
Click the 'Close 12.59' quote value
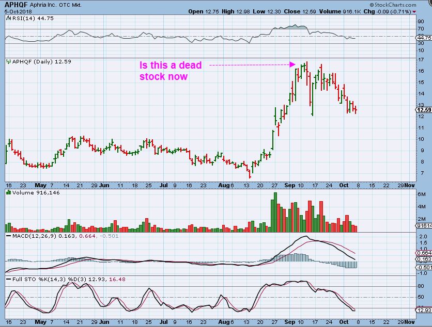[x=300, y=11]
